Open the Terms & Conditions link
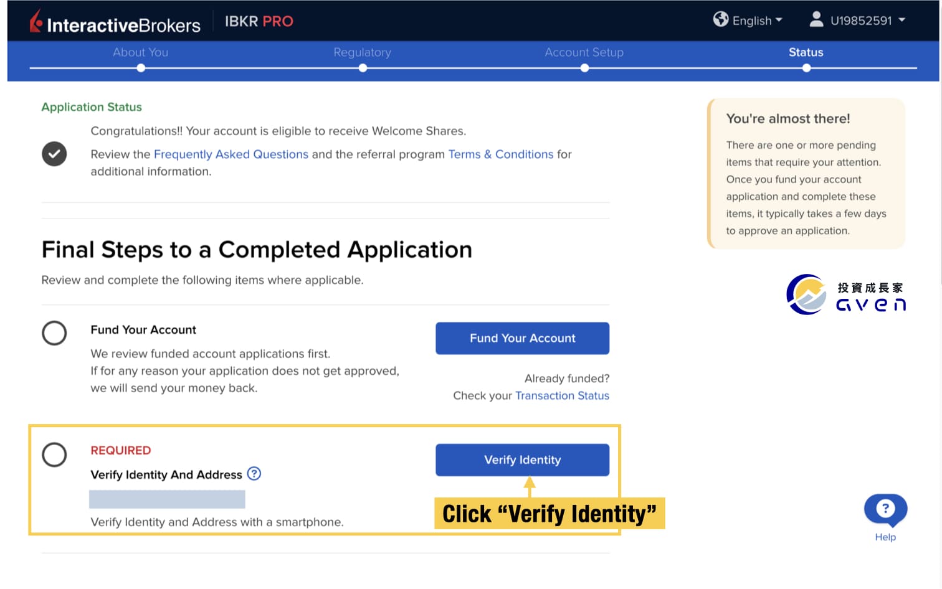 (500, 154)
